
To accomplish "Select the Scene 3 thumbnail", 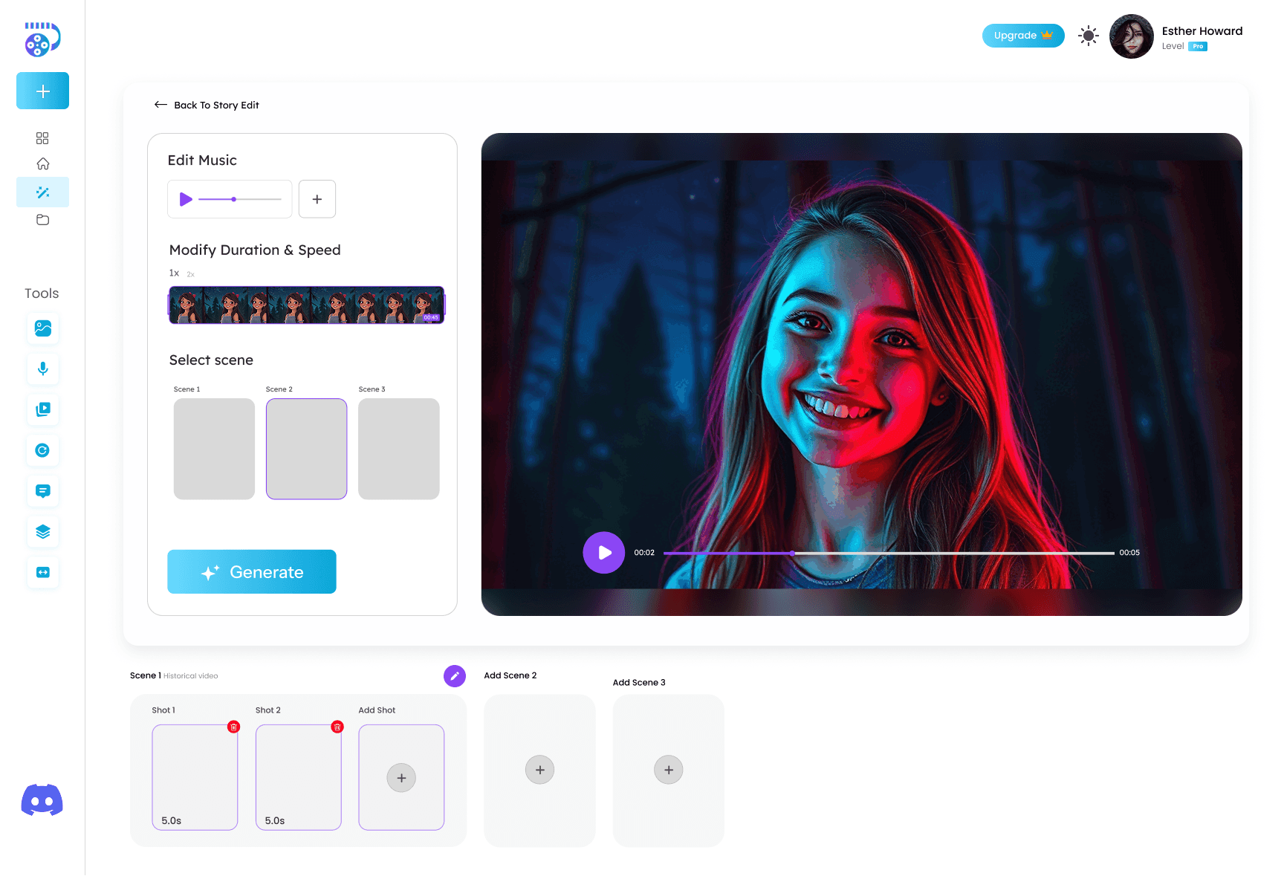I will pos(399,449).
